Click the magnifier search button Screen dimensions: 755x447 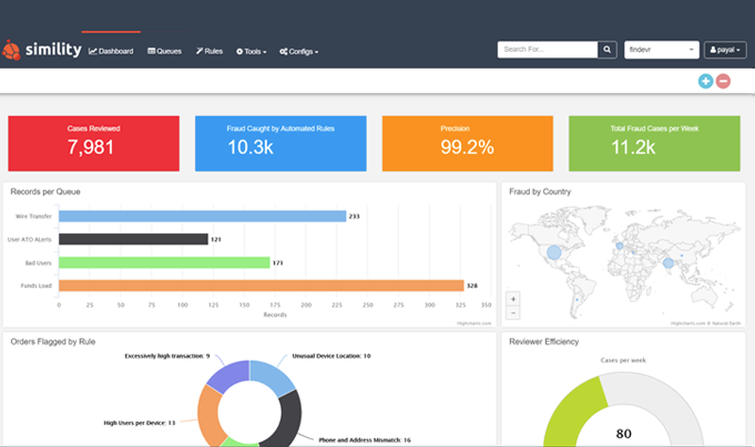[x=607, y=50]
